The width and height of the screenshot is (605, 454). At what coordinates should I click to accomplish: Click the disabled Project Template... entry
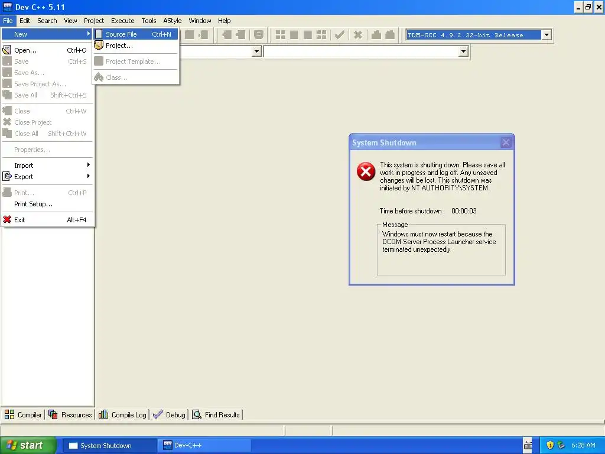click(x=136, y=61)
